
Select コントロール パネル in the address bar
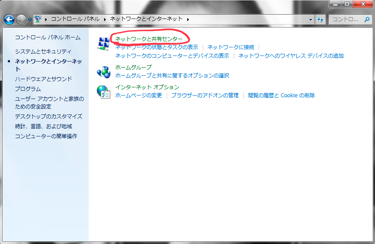pyautogui.click(x=75, y=19)
